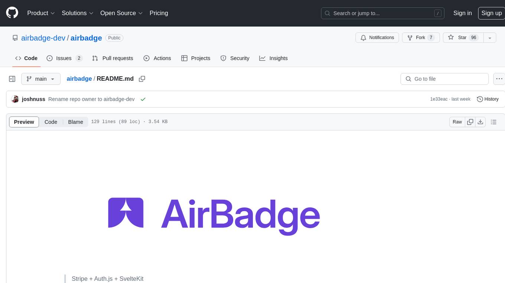
Task: Select the Preview view
Action: tap(24, 122)
